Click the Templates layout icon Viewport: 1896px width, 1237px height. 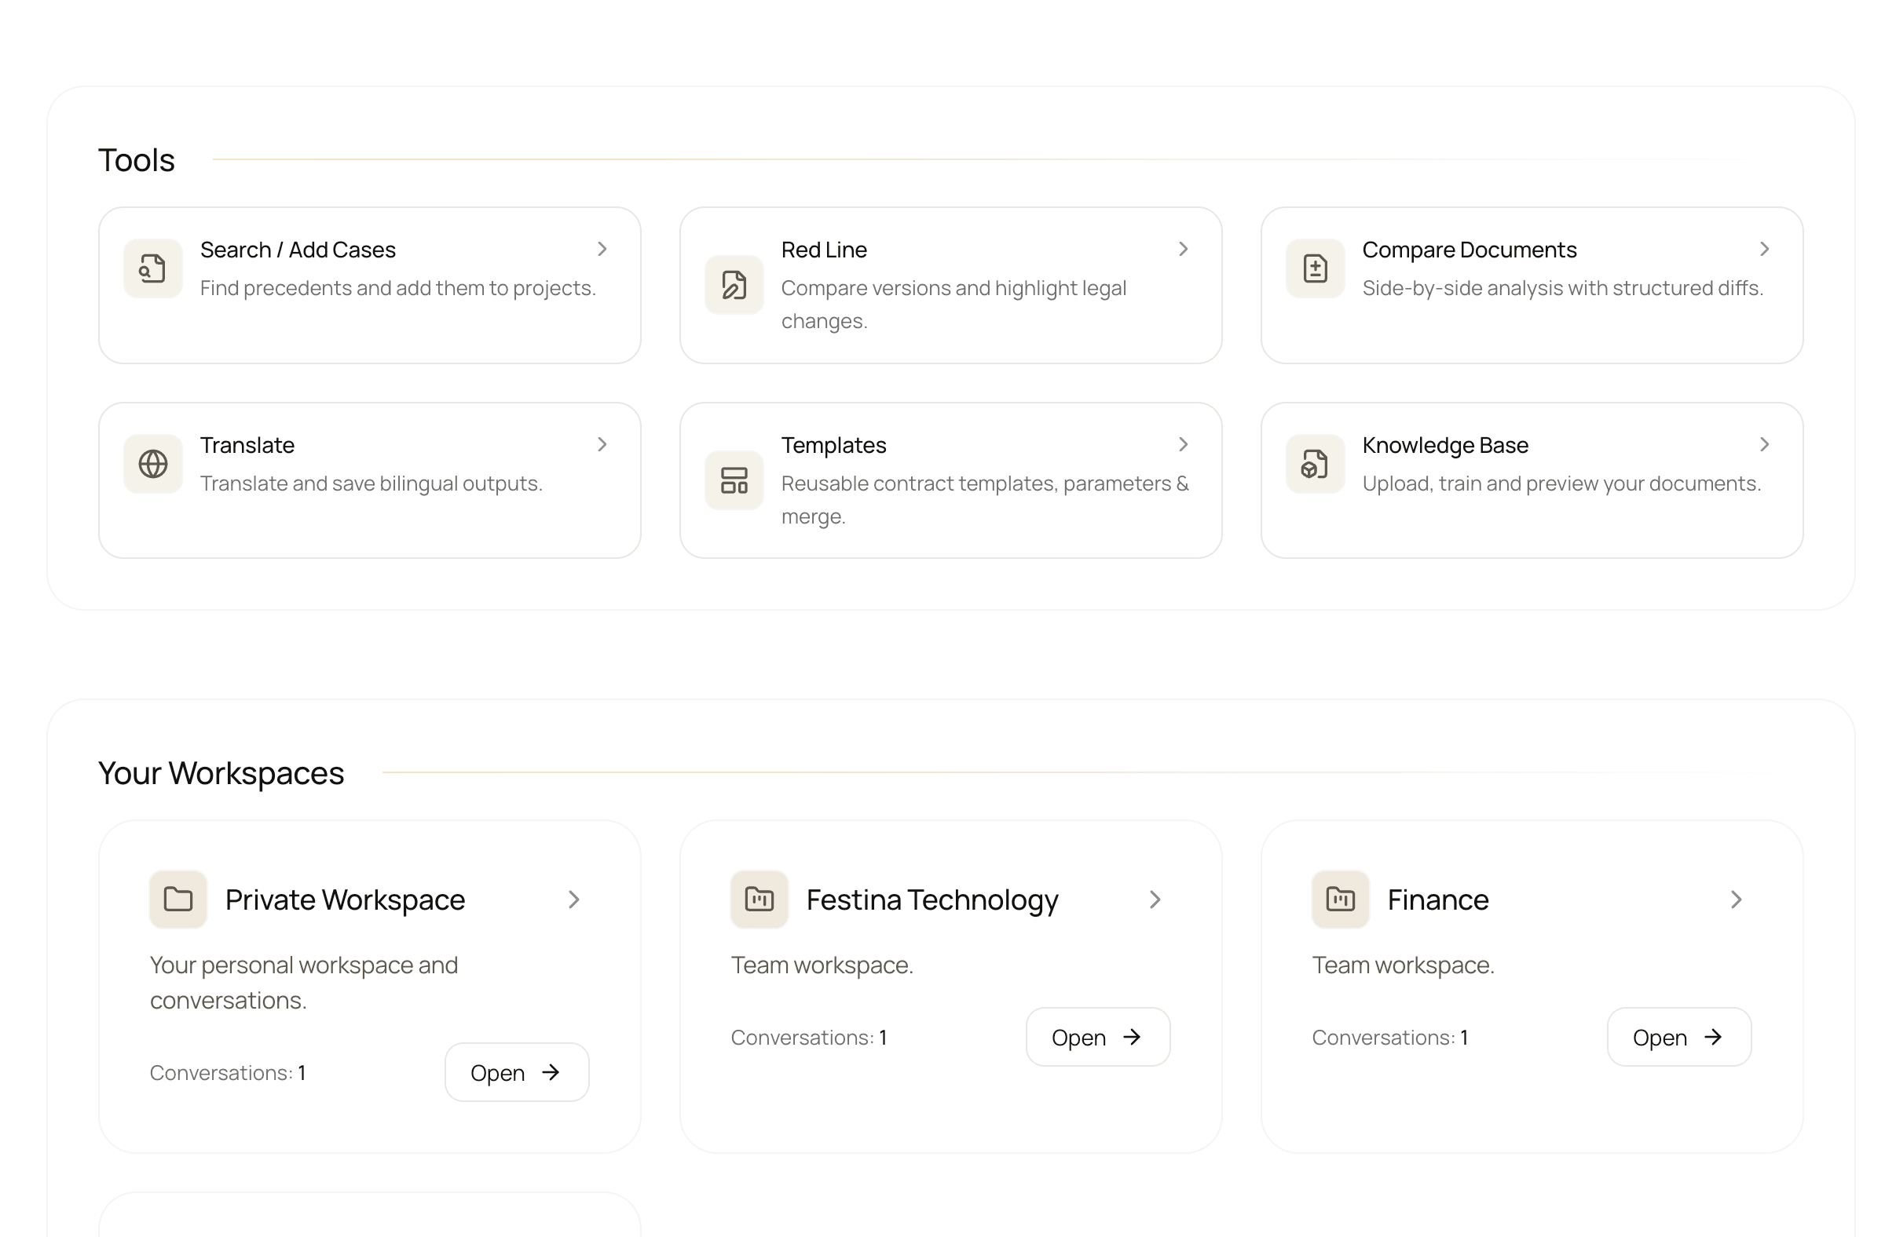(734, 480)
